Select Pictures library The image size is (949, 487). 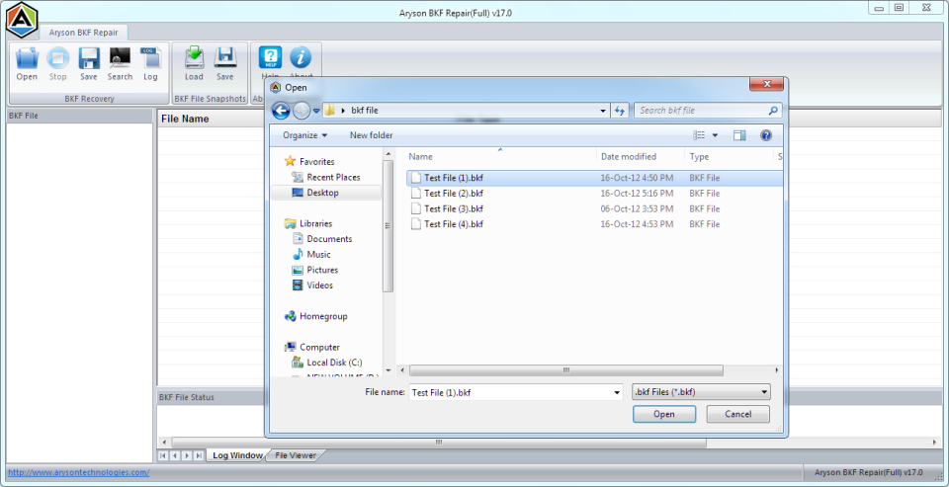click(315, 270)
